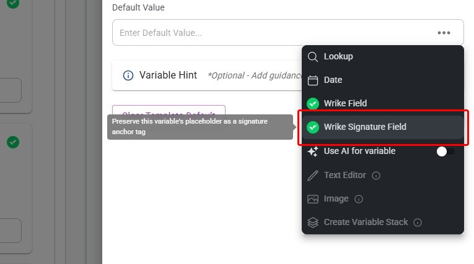The image size is (474, 264).
Task: Click the optional guidance field beside Variable Hint
Action: [254, 75]
